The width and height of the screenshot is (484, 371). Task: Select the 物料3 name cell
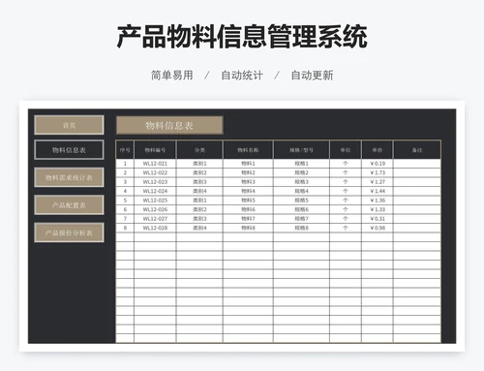pos(248,182)
